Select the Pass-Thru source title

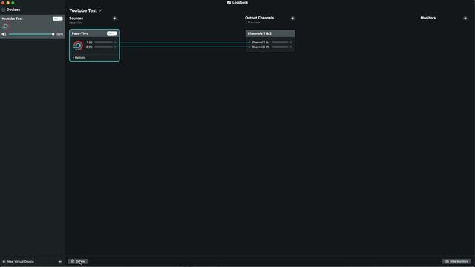tap(80, 33)
